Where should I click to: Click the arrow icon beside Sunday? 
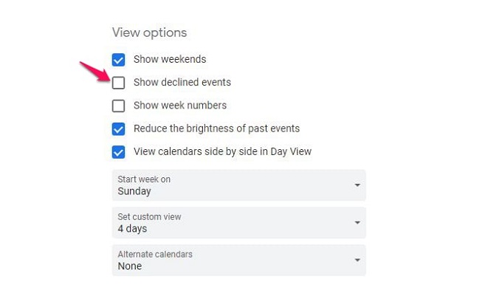pyautogui.click(x=357, y=185)
